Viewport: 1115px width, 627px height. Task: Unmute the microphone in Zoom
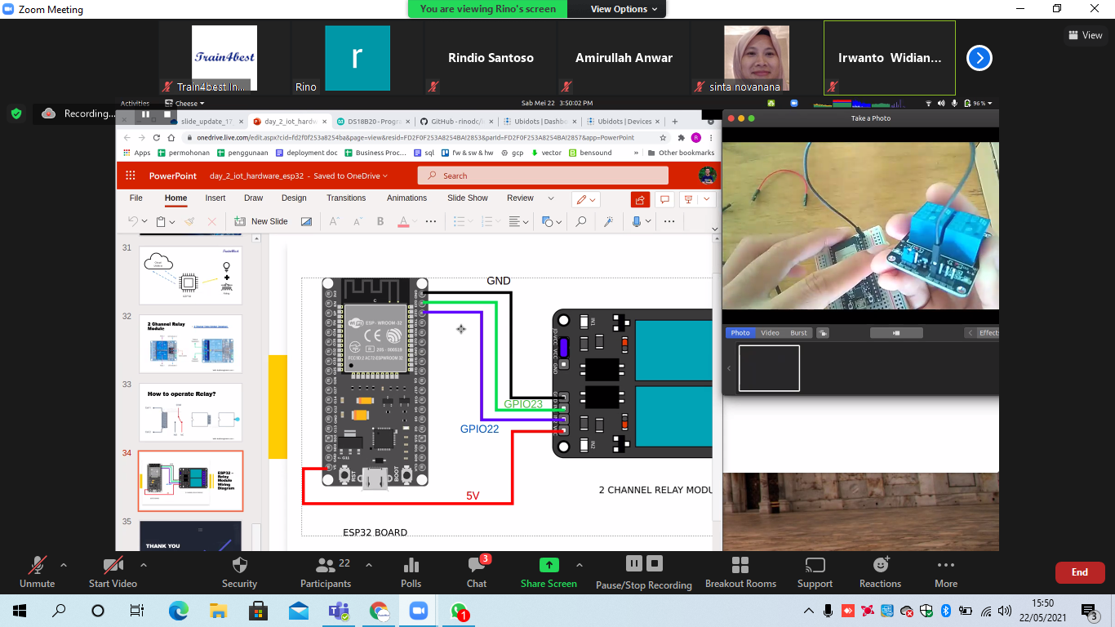pyautogui.click(x=37, y=566)
